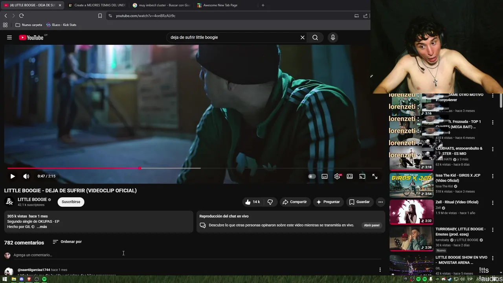Viewport: 503px width, 283px height.
Task: Clear the search box with the X
Action: click(x=303, y=37)
